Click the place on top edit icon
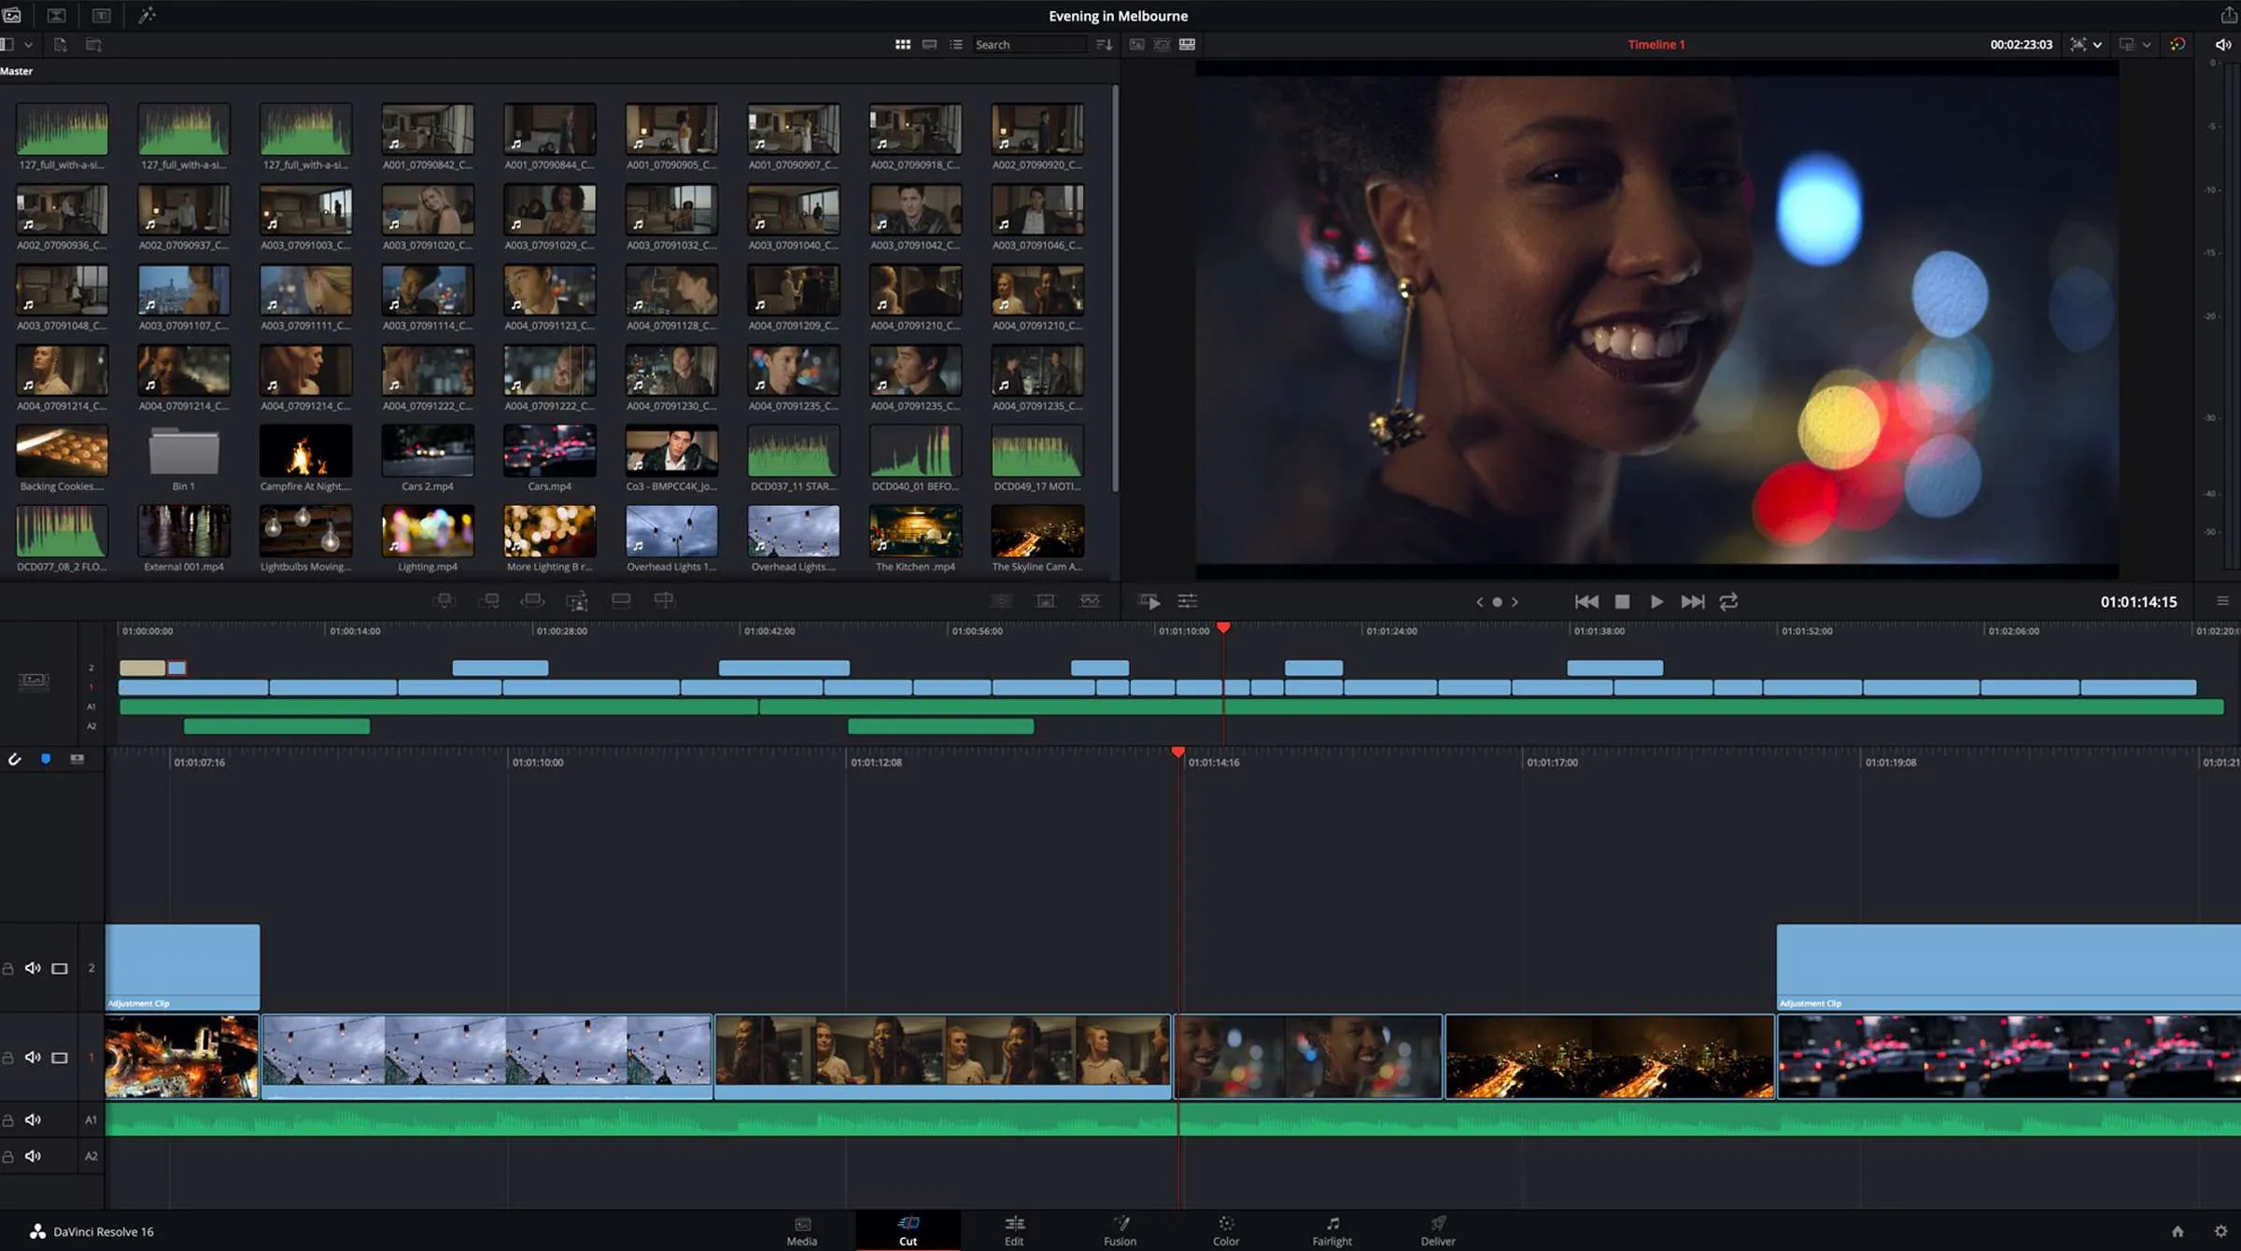This screenshot has height=1251, width=2241. pyautogui.click(x=621, y=601)
